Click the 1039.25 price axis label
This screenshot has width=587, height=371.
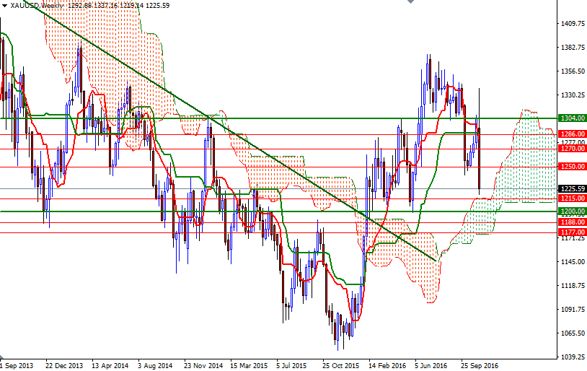pyautogui.click(x=573, y=357)
